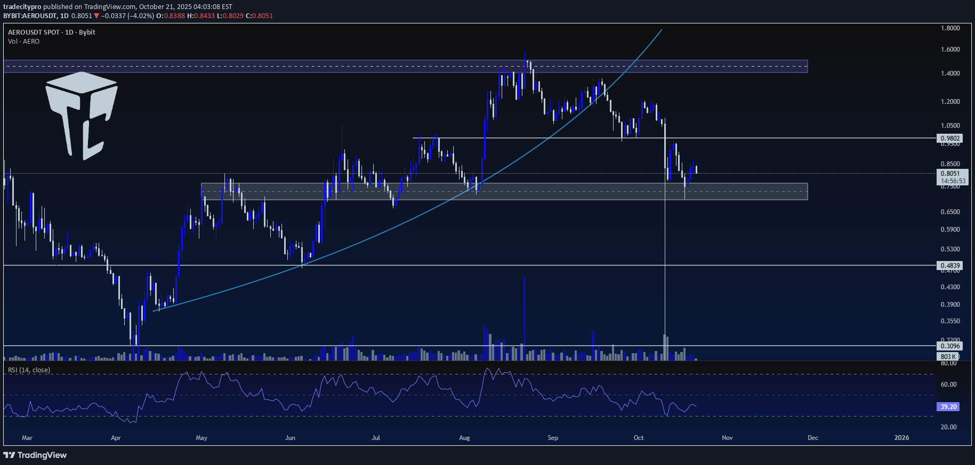Click the 0.4839 horizontal line price label
975x465 pixels.
coord(950,265)
